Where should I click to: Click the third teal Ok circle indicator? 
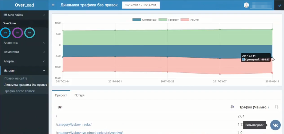click(30, 33)
